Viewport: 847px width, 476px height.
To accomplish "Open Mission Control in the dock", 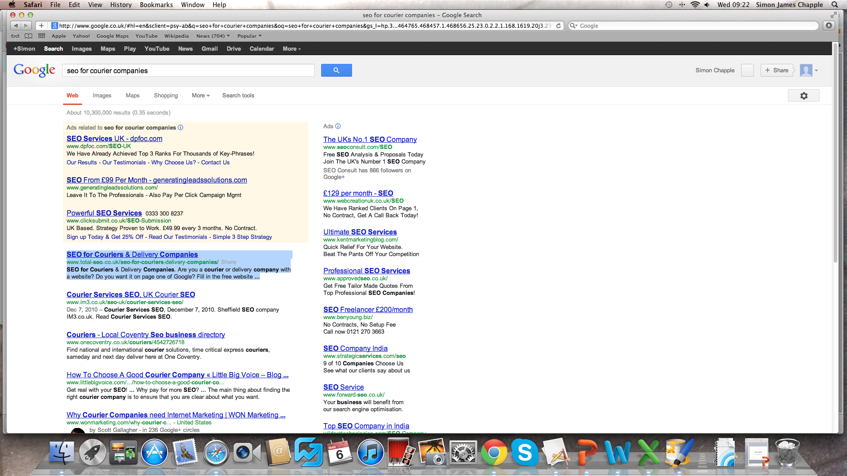I will coord(124,453).
